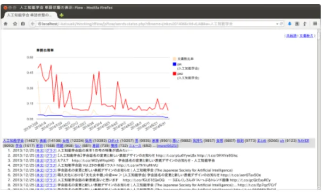Open the Firefox hamburger menu

point(315,24)
